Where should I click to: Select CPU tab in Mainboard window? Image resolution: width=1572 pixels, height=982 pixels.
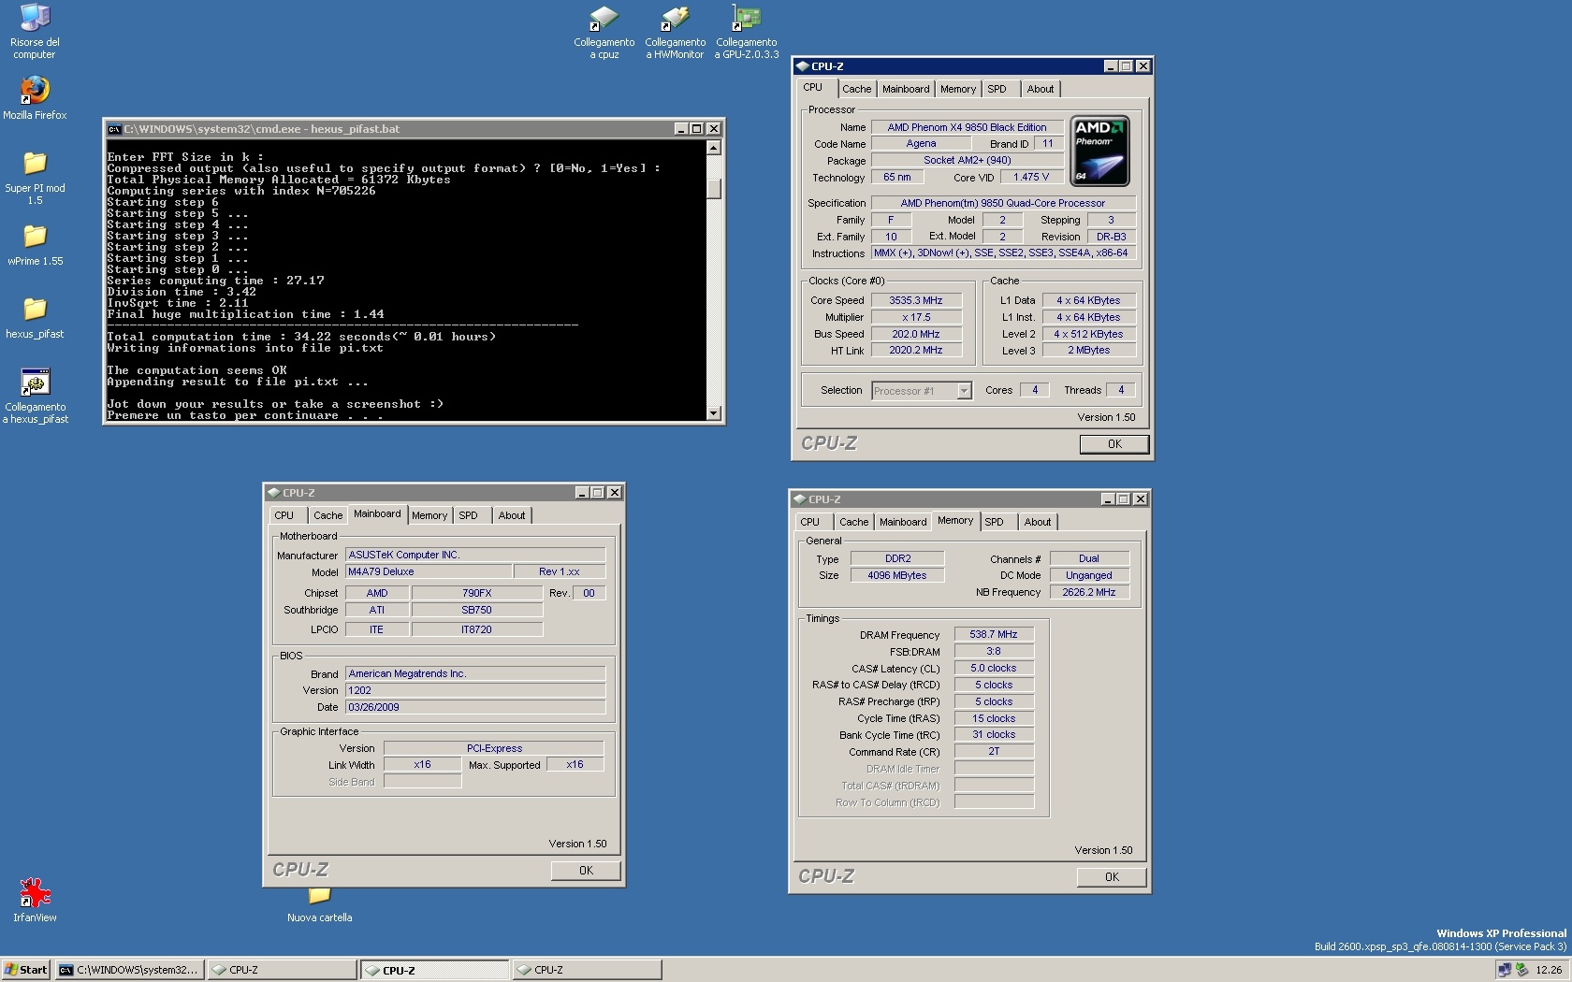click(284, 515)
